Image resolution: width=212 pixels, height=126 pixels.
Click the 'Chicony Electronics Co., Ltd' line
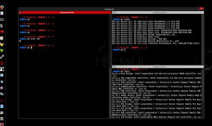pyautogui.click(x=145, y=41)
